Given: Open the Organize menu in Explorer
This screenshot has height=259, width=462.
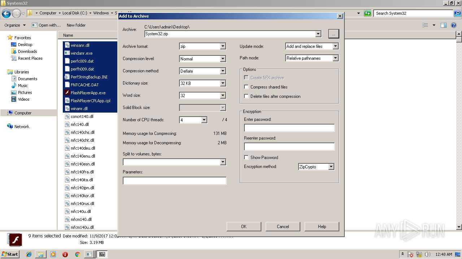Looking at the screenshot, I should [x=15, y=25].
